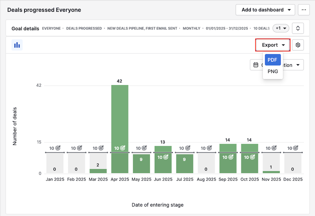This screenshot has height=216, width=315.
Task: Click the calendar icon in the date dropdown
Action: pyautogui.click(x=256, y=65)
